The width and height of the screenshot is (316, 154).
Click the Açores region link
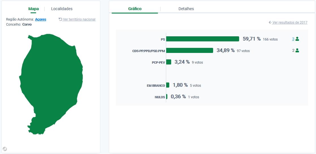click(40, 19)
